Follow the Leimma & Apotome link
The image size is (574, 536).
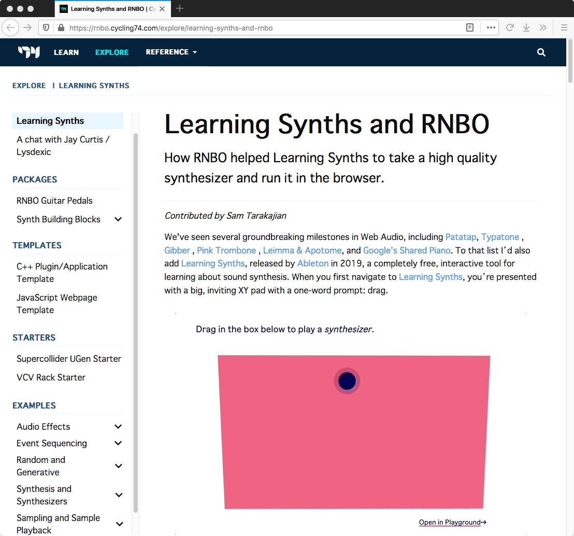(302, 250)
